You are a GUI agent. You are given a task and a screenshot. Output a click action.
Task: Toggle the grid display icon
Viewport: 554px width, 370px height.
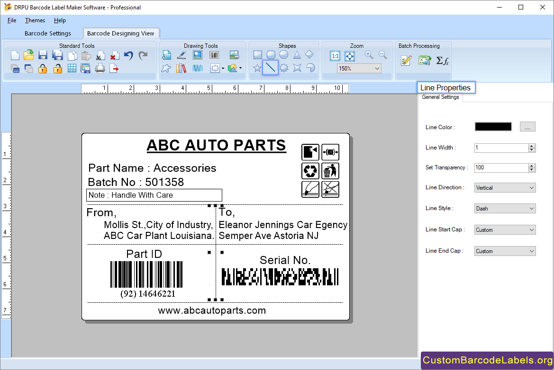point(72,69)
